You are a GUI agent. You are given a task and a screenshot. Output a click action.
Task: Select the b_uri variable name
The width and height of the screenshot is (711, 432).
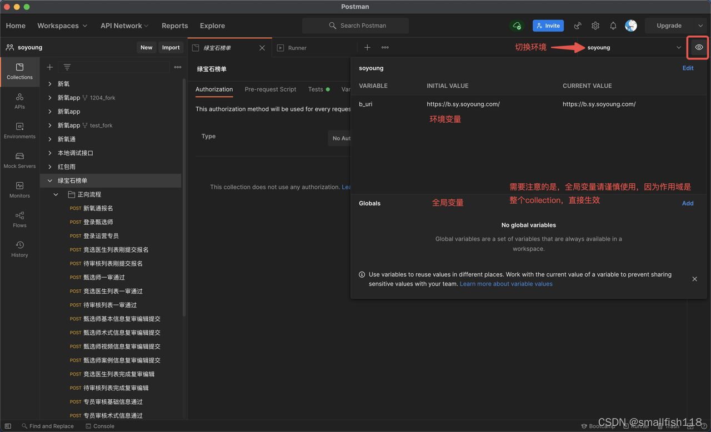coord(365,104)
